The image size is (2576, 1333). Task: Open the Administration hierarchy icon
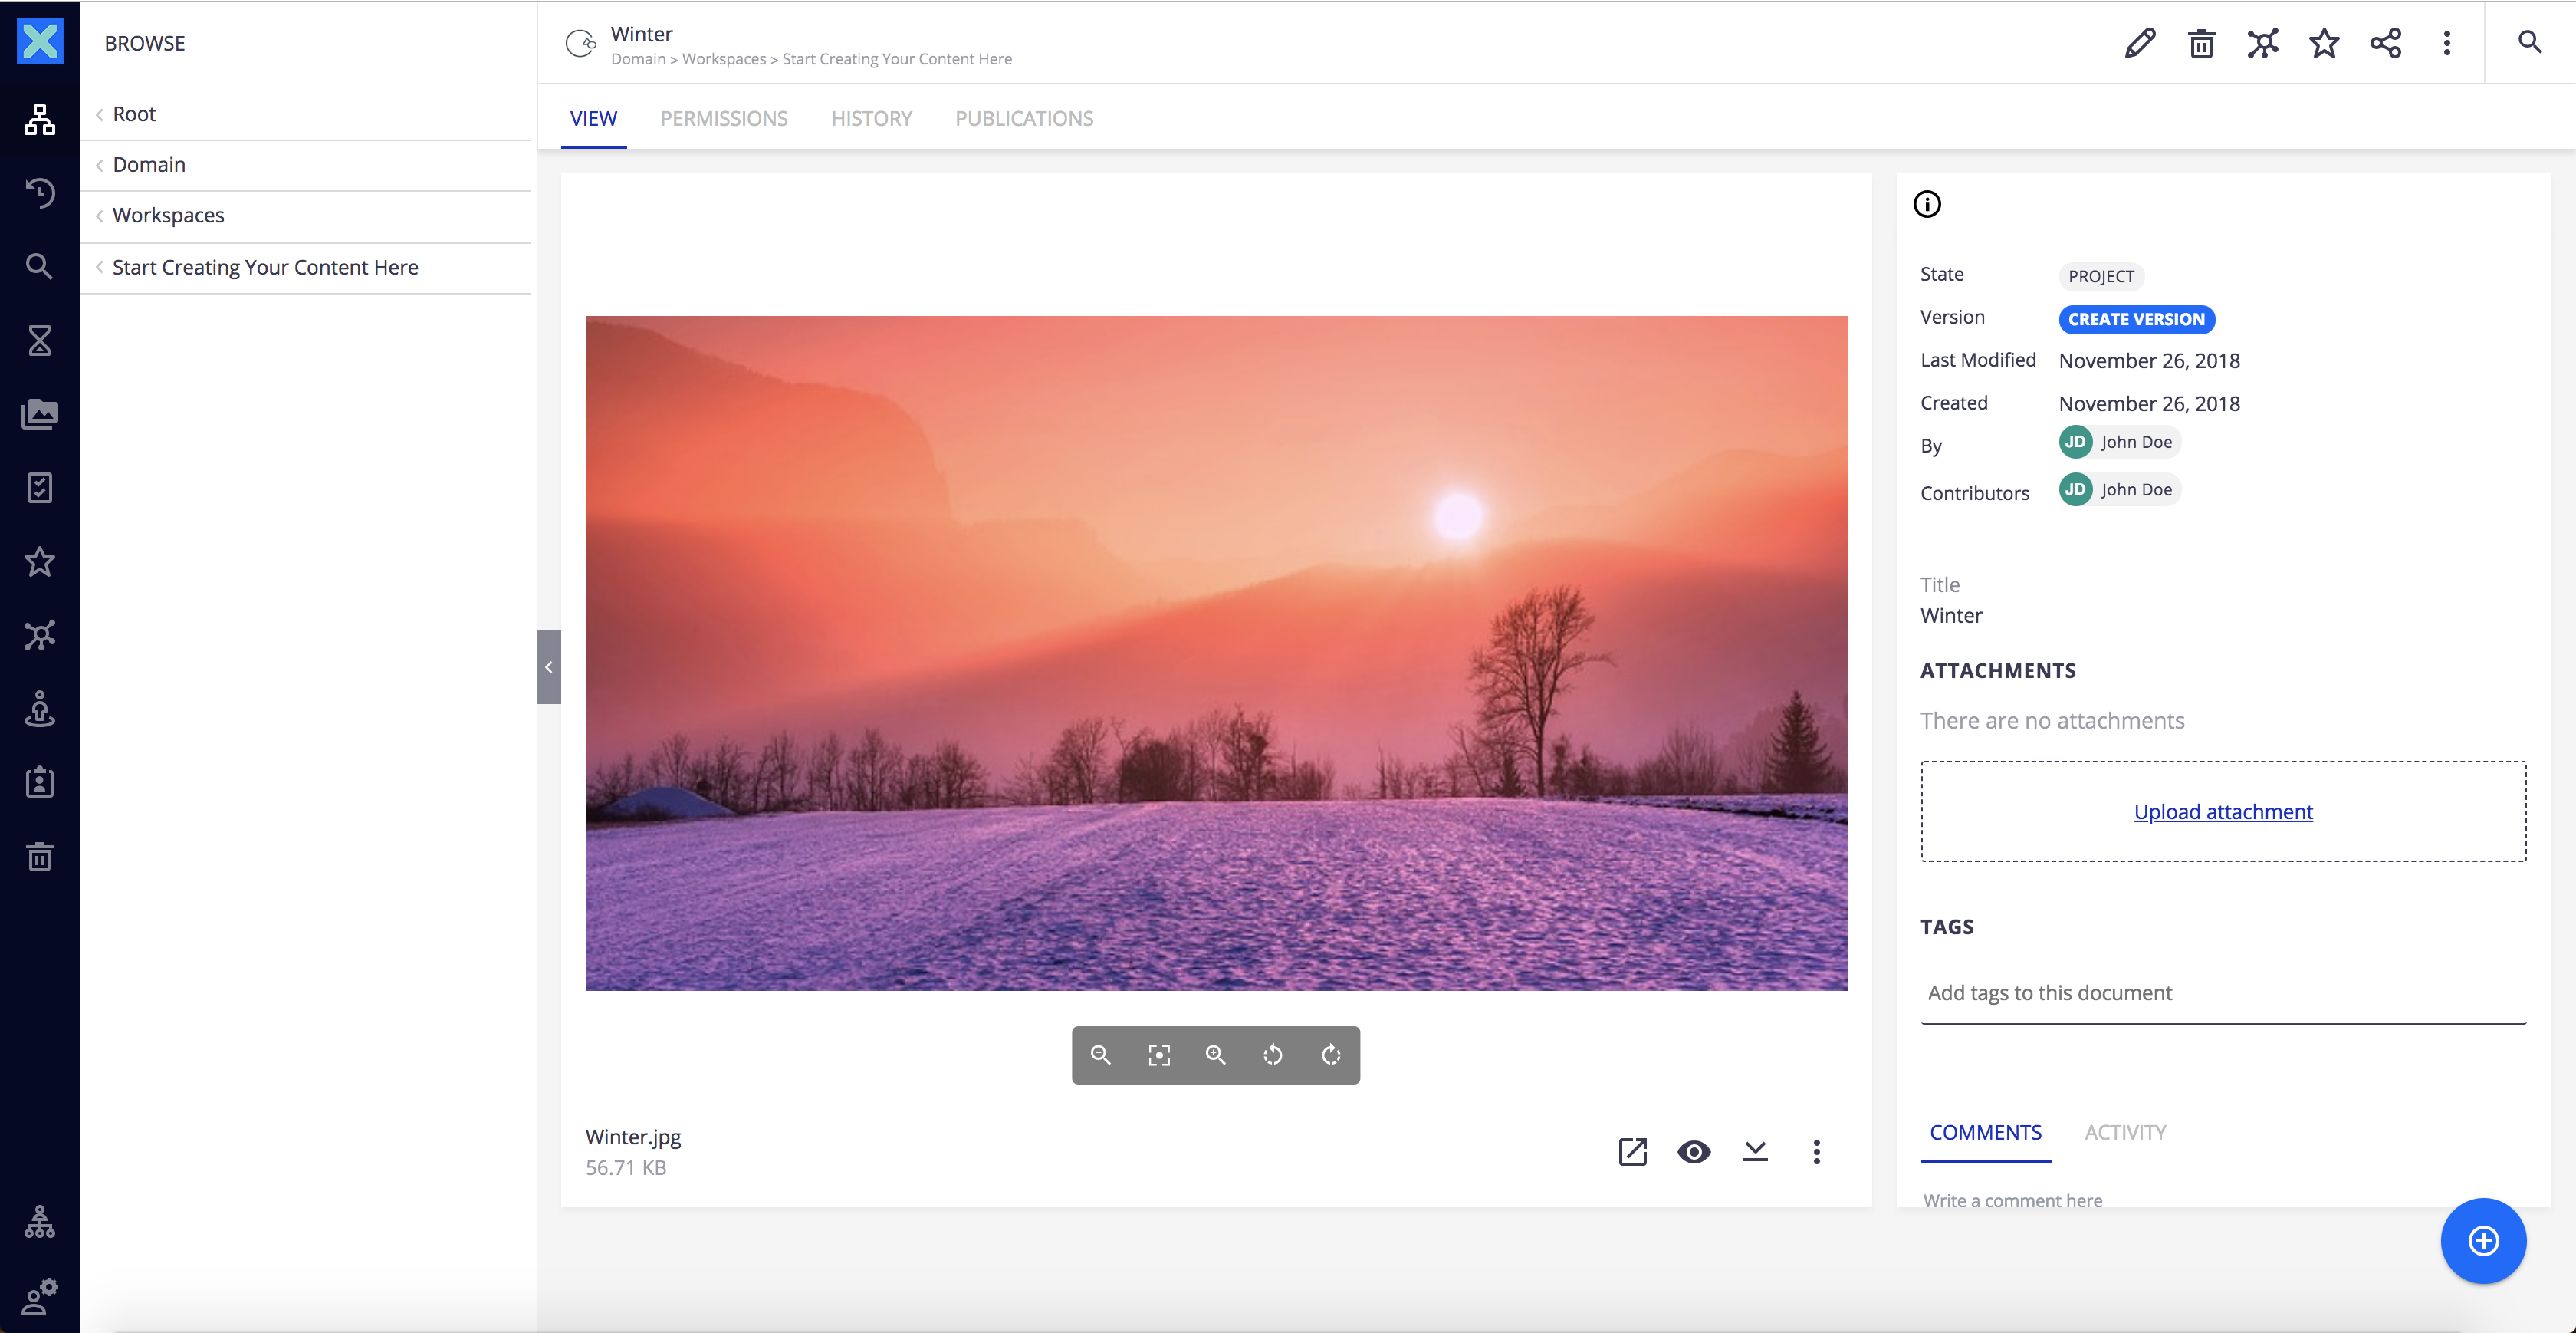40,1222
